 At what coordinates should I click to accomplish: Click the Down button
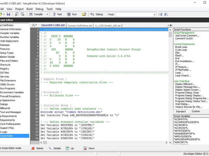click(89, 148)
